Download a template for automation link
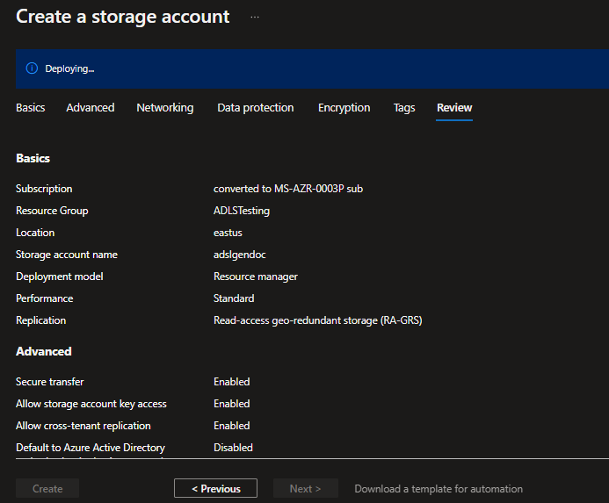 point(439,489)
